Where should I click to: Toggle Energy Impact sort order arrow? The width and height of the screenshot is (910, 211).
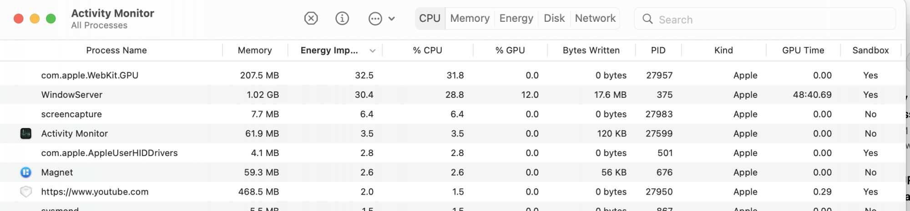coord(373,51)
